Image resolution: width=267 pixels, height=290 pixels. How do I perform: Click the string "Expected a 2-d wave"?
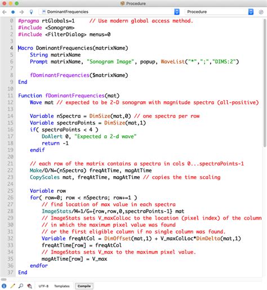tap(105, 136)
